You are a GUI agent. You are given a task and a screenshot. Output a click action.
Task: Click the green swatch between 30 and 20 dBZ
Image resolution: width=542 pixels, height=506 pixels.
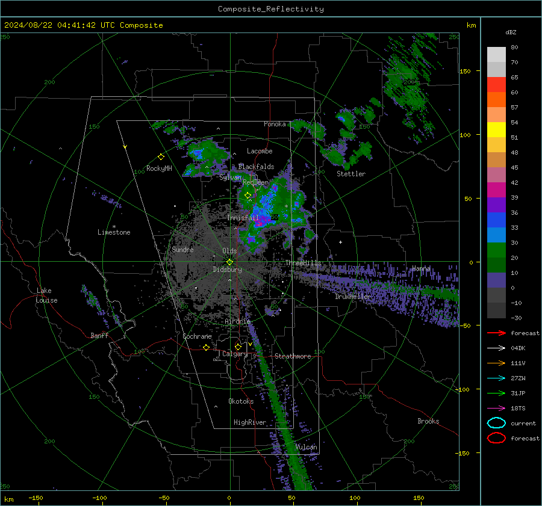(496, 250)
